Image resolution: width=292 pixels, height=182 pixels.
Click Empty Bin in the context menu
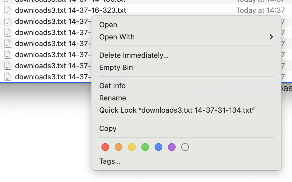click(x=116, y=67)
